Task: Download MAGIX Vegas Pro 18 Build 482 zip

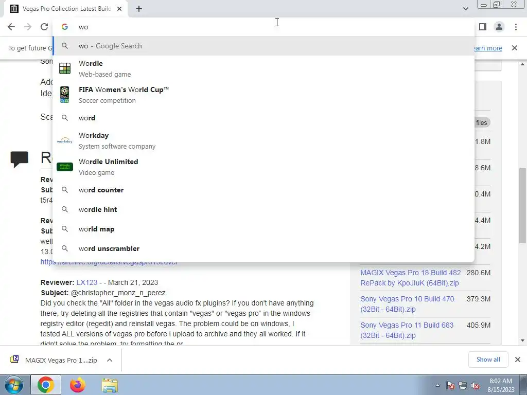Action: (x=410, y=278)
